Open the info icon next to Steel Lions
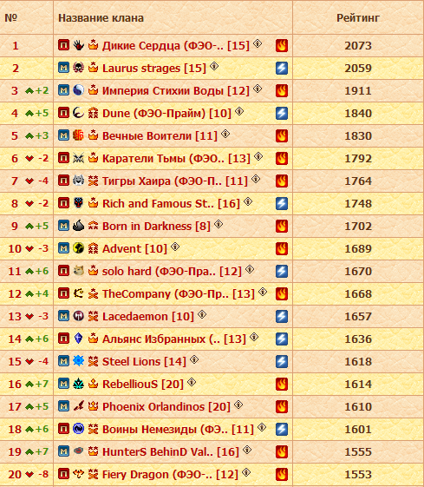The width and height of the screenshot is (424, 487). click(194, 359)
